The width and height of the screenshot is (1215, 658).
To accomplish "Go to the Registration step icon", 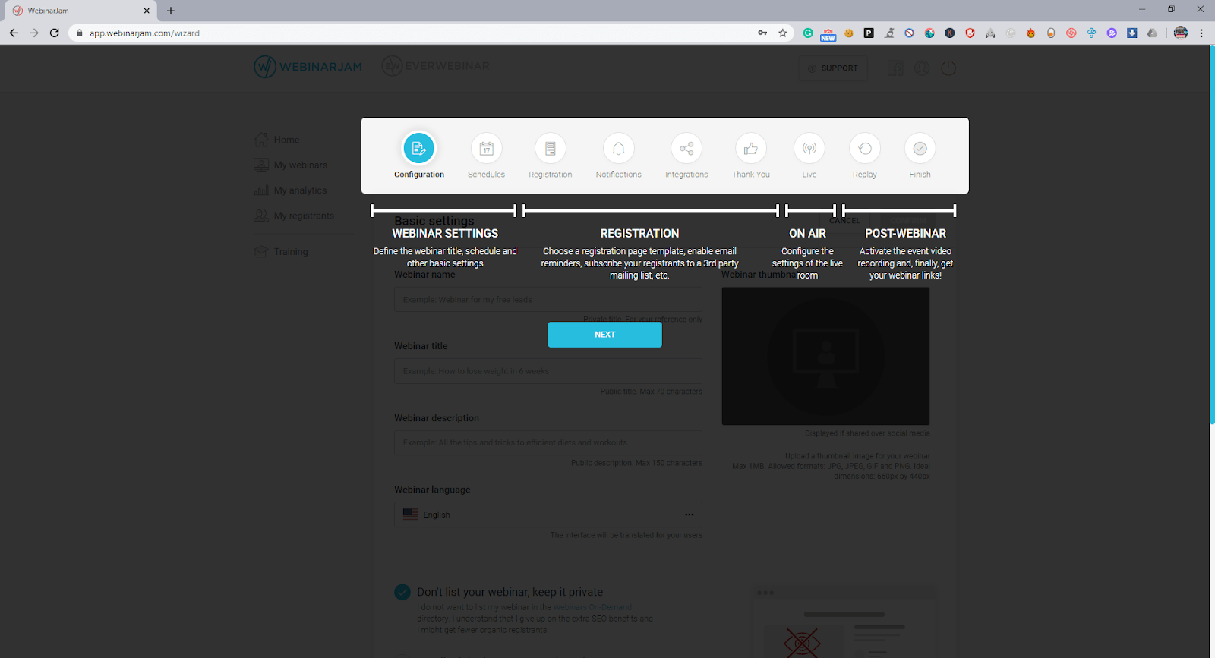I will pos(551,149).
